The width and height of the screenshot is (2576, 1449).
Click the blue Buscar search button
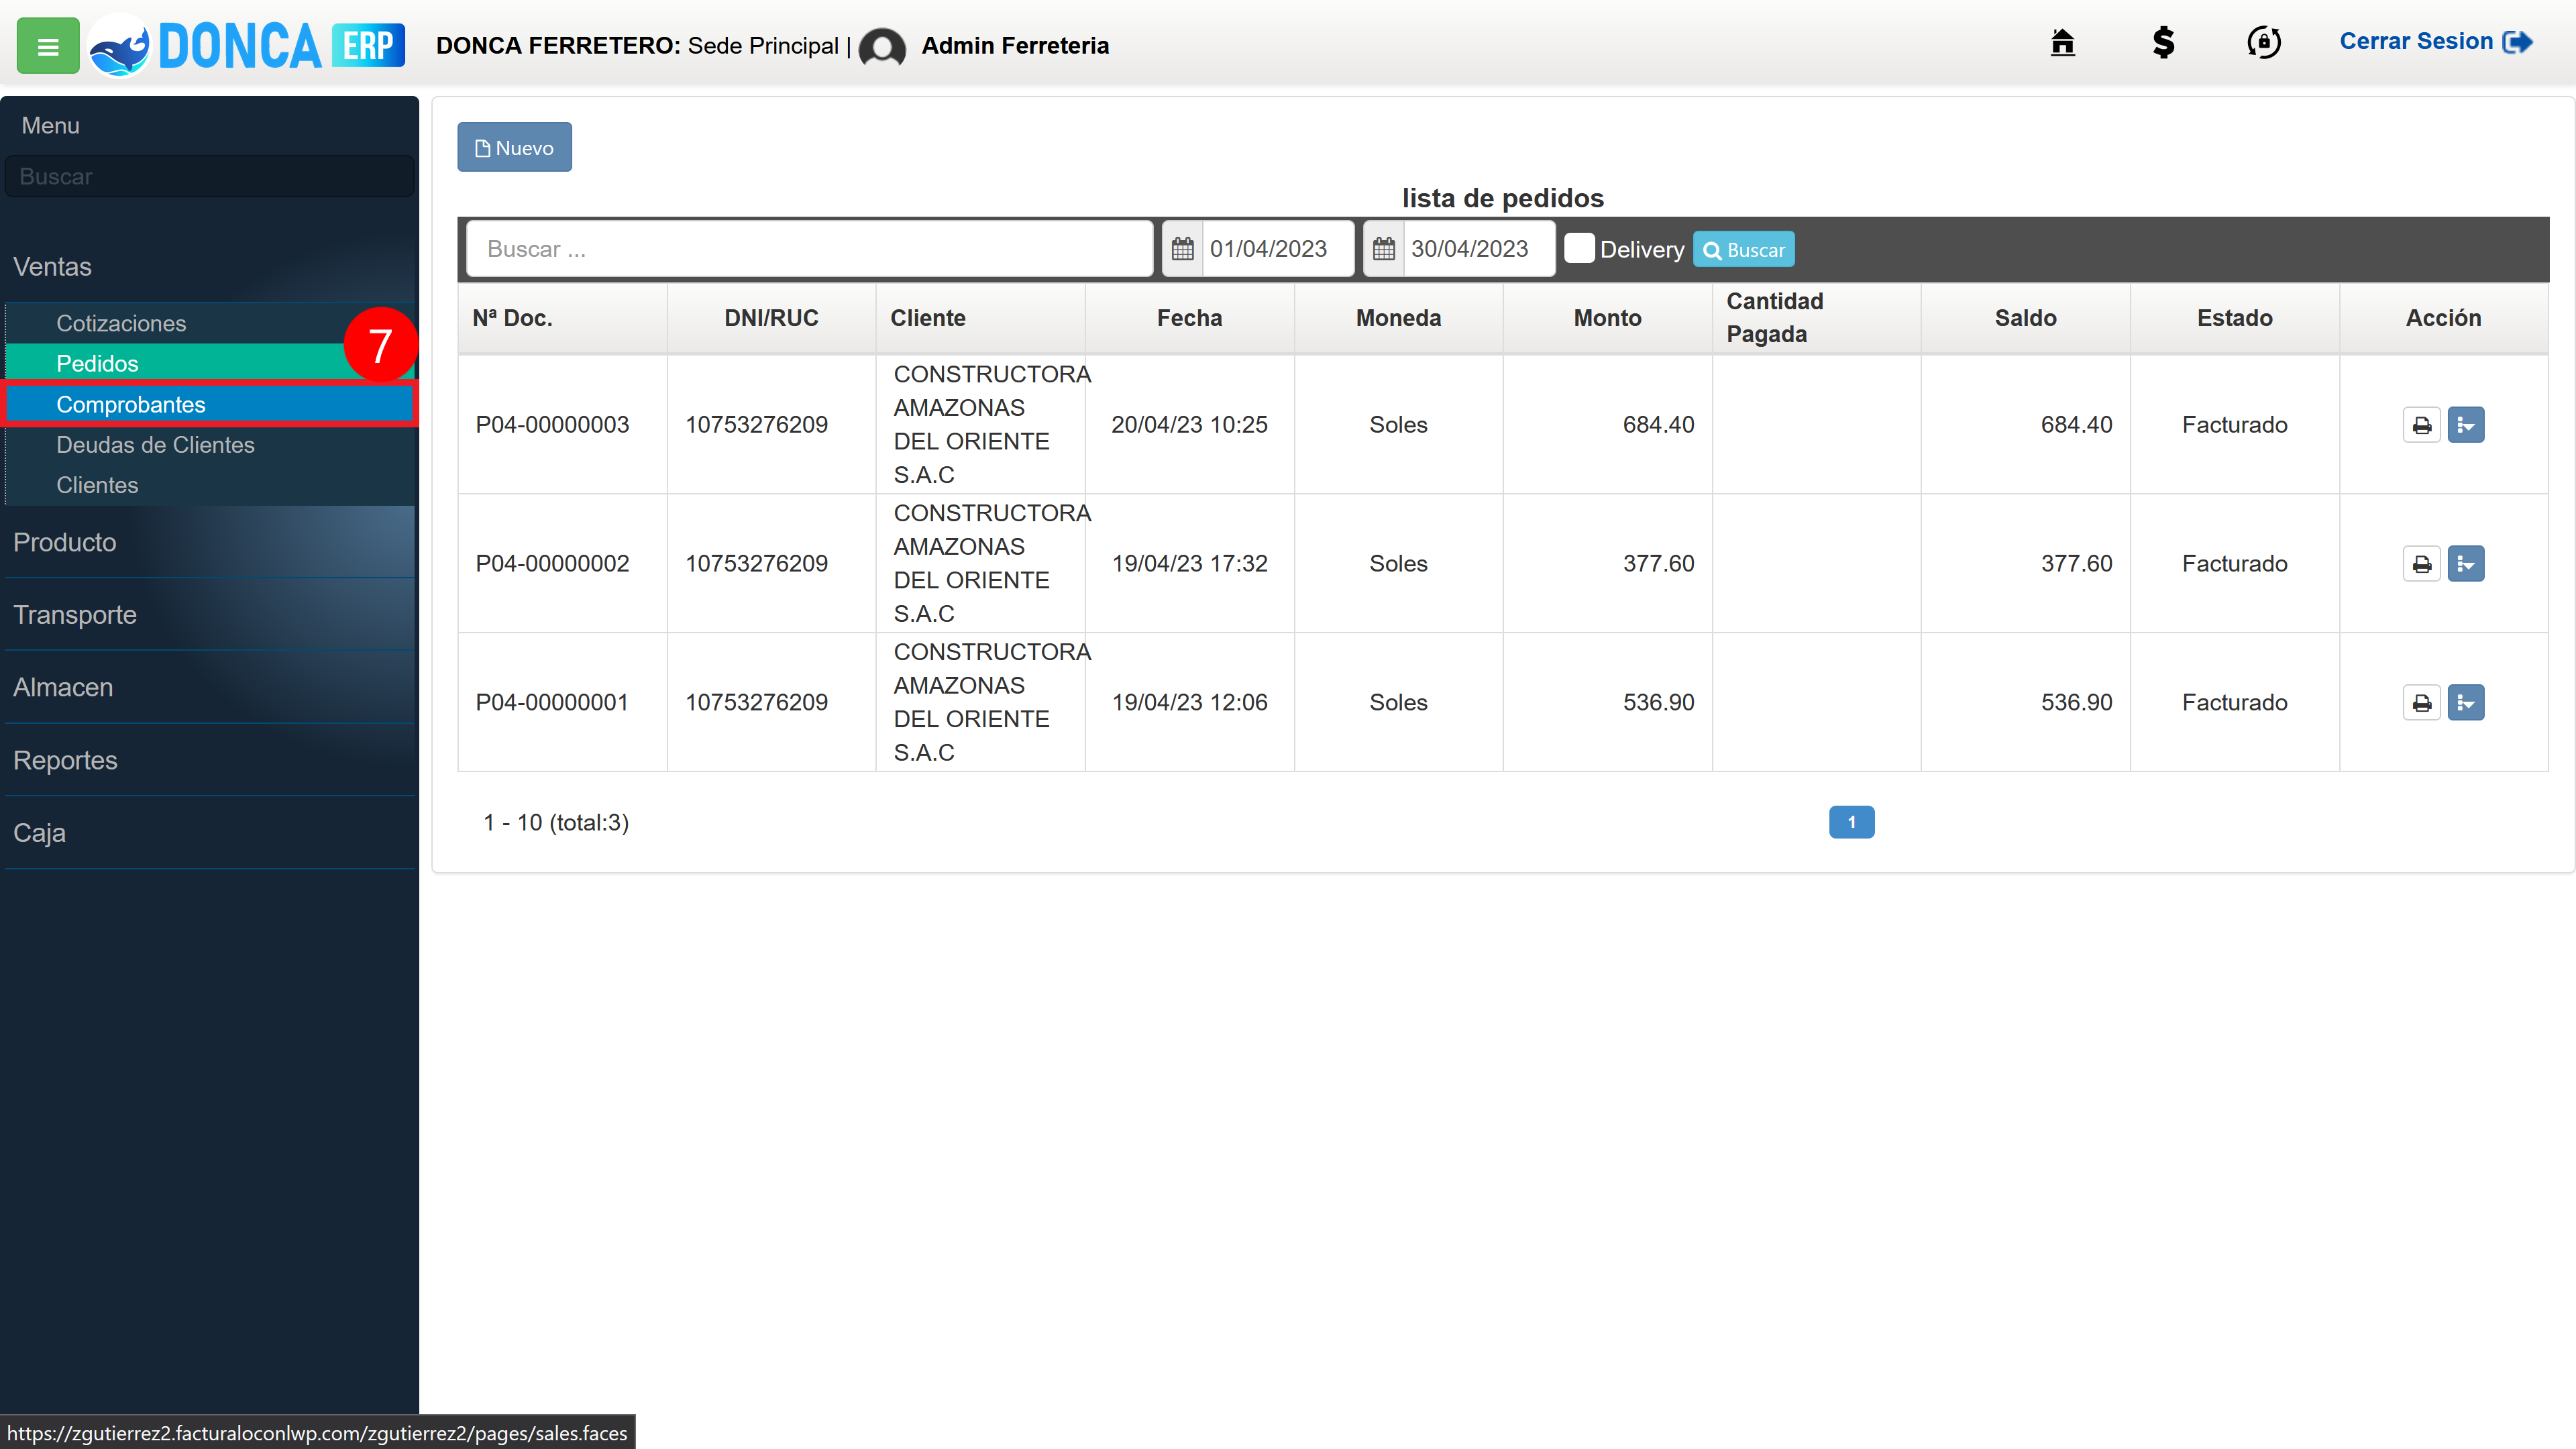[1743, 250]
